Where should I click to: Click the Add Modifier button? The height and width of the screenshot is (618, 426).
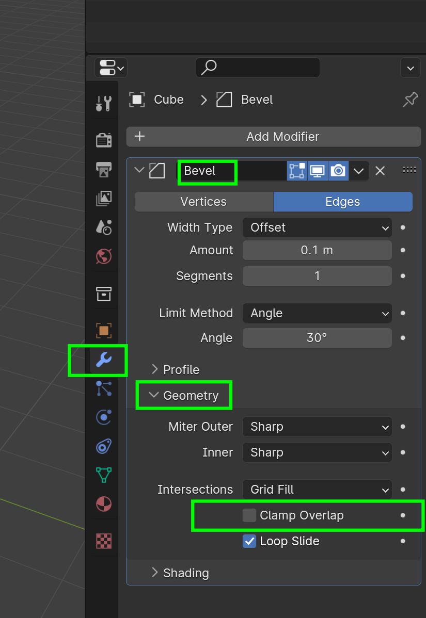tap(274, 137)
